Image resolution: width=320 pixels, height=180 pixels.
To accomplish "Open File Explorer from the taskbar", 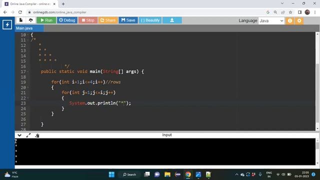I will [167, 174].
